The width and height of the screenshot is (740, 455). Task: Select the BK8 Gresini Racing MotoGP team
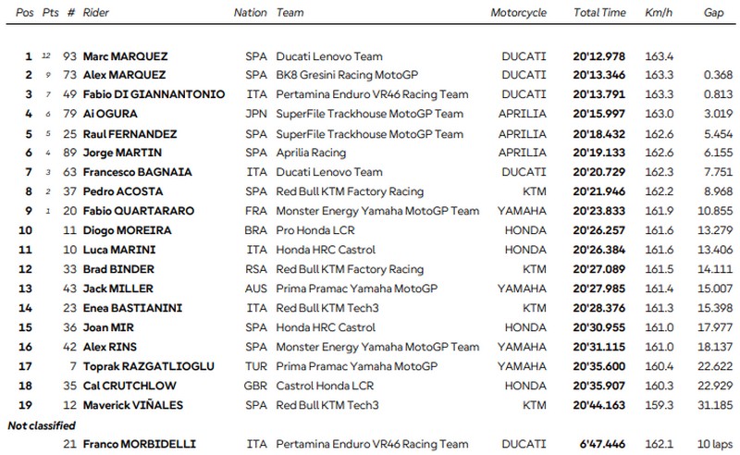click(x=347, y=75)
